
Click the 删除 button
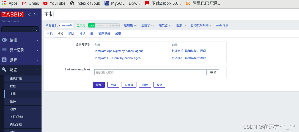tap(145, 85)
